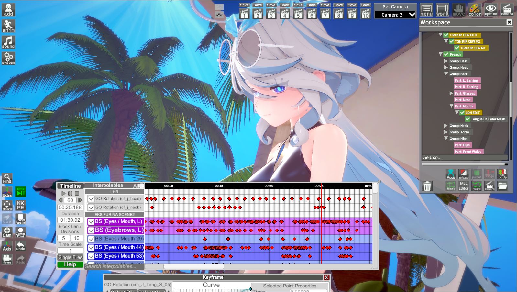The height and width of the screenshot is (292, 517).
Task: Toggle BS (Eyes / Mouth 29) checkbox
Action: point(92,239)
